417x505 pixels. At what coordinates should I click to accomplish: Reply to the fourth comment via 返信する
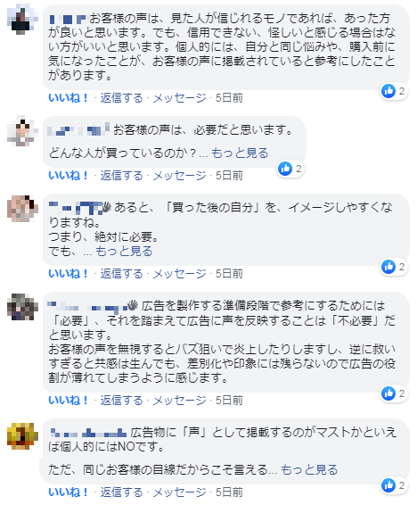click(121, 401)
